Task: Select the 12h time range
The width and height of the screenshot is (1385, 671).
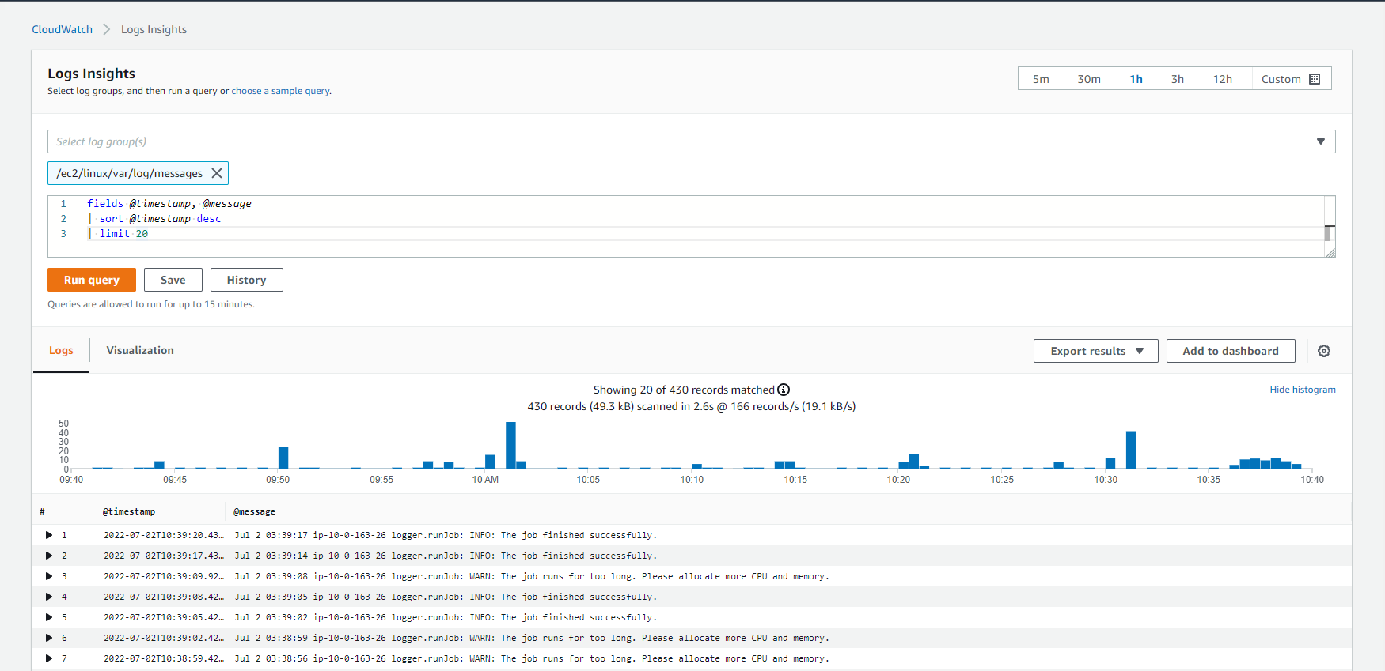Action: coord(1223,79)
